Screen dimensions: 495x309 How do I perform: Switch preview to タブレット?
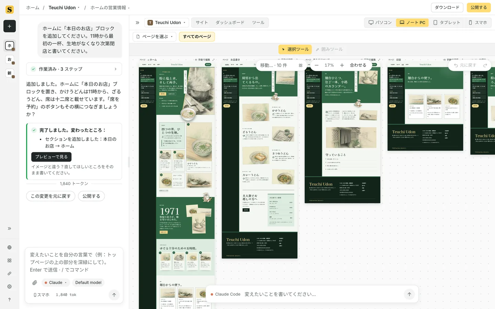coord(447,23)
